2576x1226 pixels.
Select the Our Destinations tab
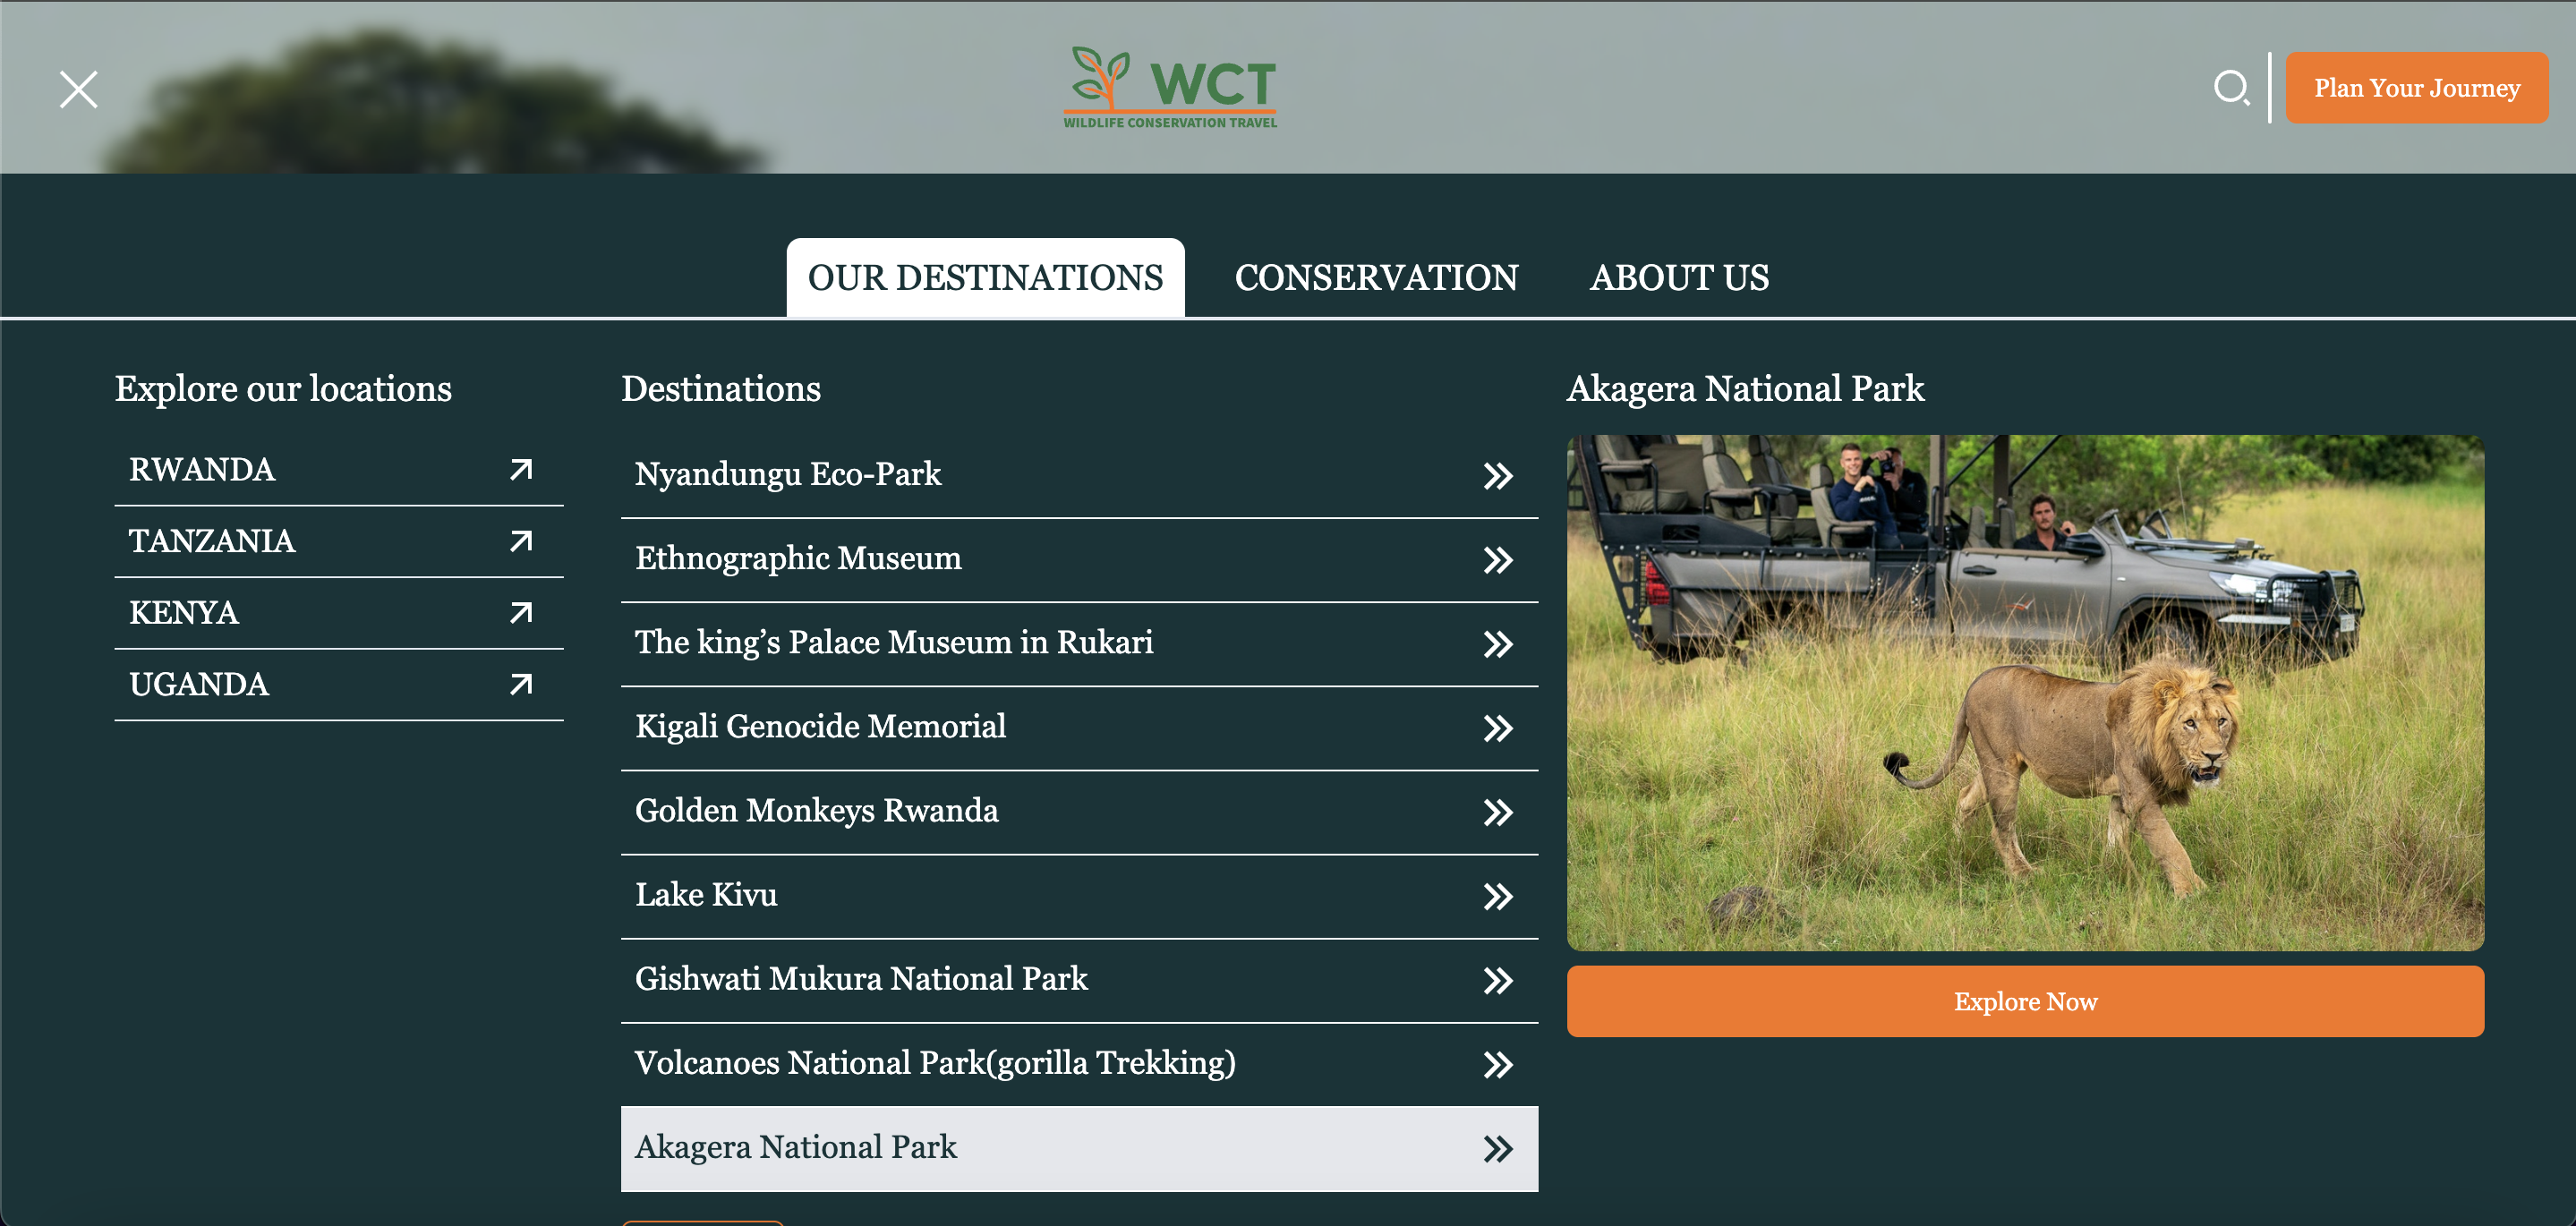985,277
